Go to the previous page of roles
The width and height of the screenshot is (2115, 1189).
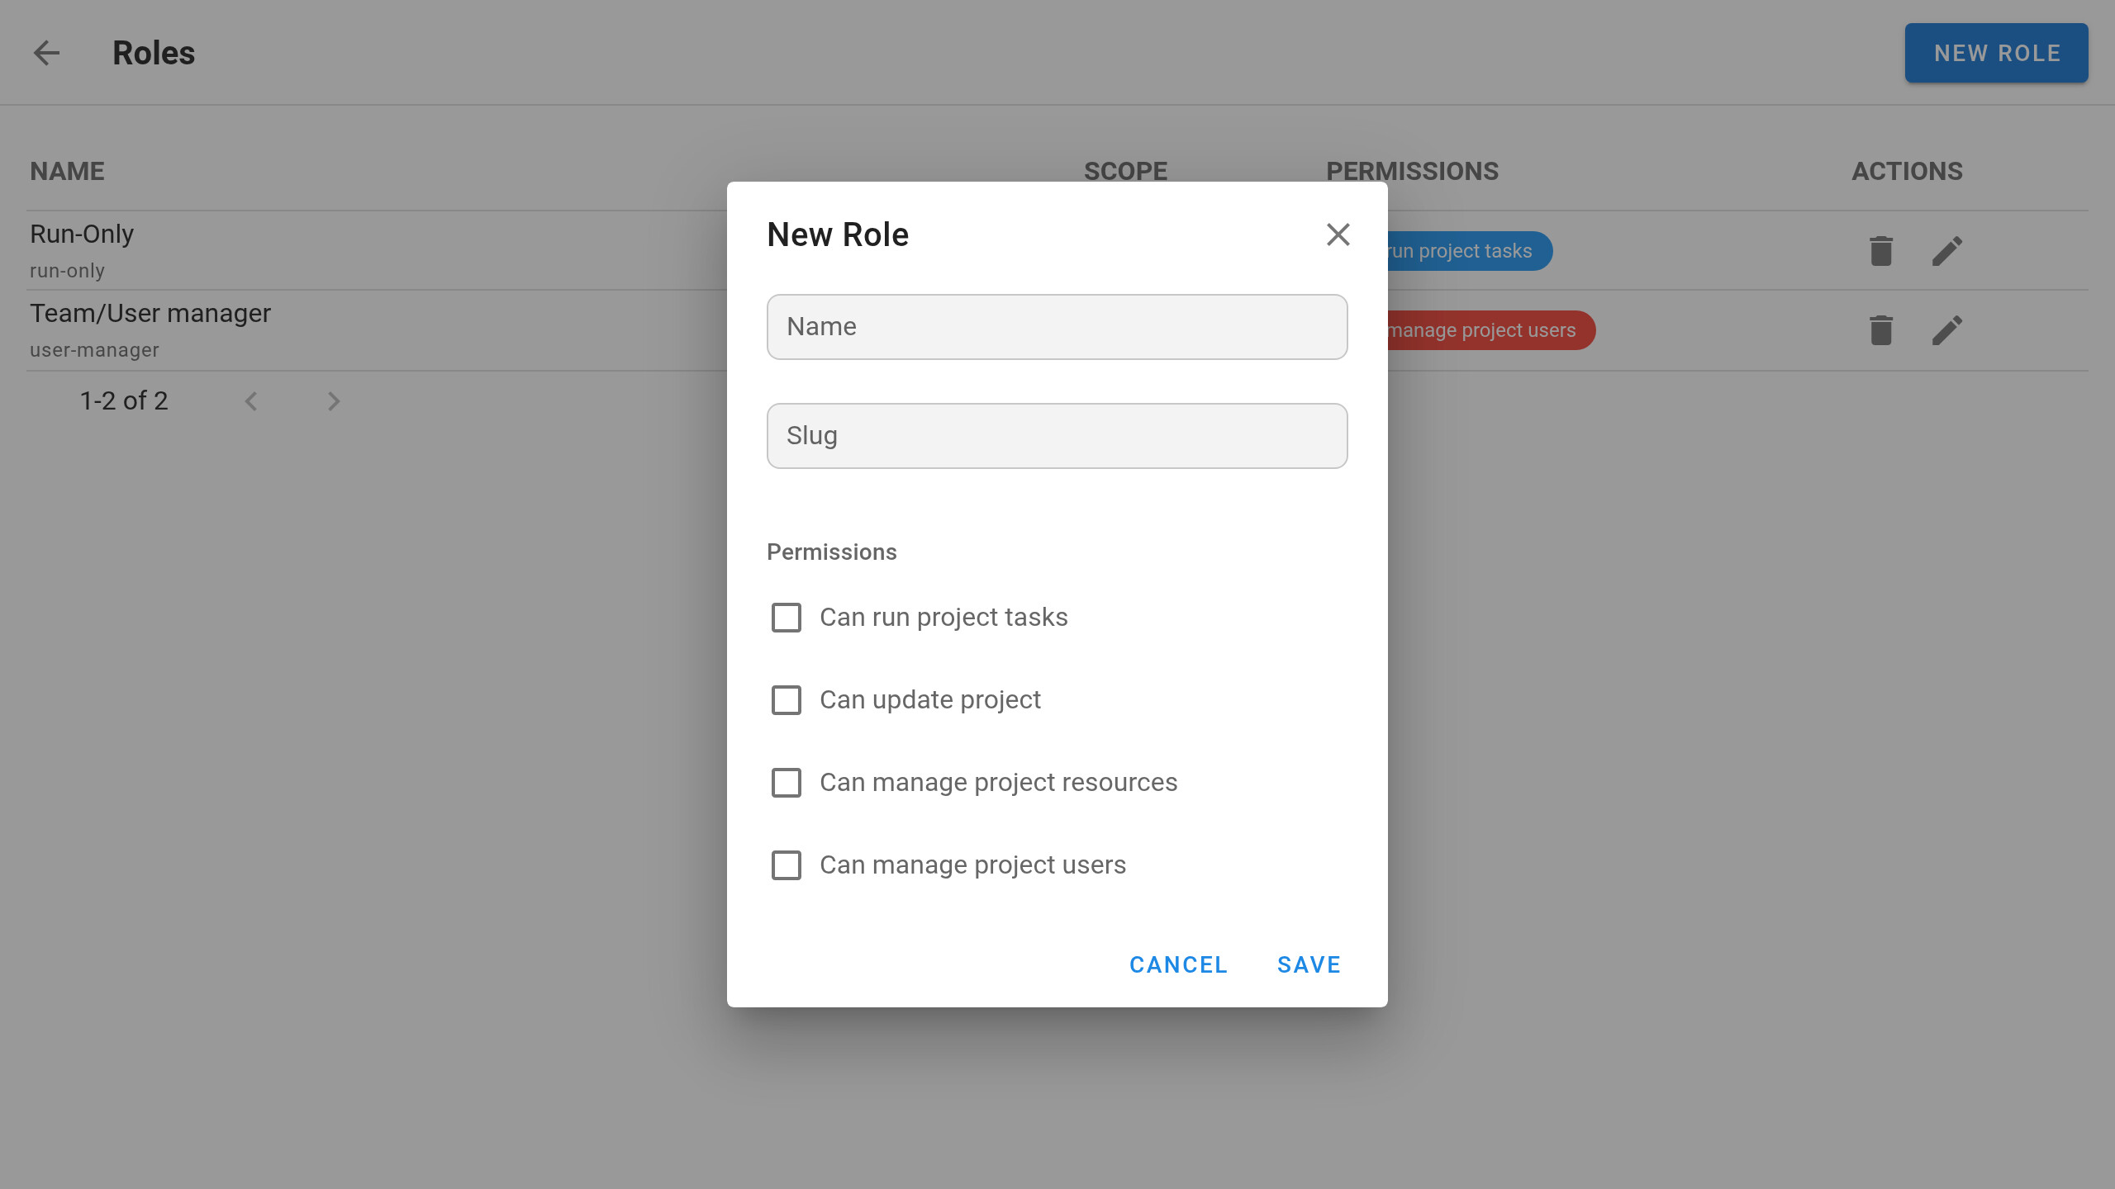pyautogui.click(x=251, y=401)
